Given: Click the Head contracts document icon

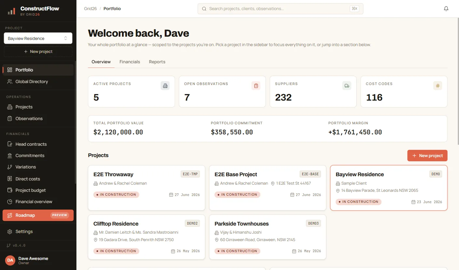Looking at the screenshot, I should tap(10, 144).
